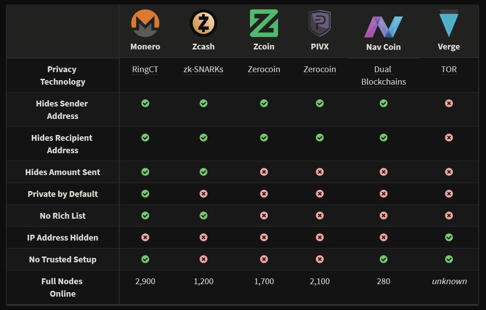Screen dimensions: 486x310
Task: Click the Hides Sender Address row label
Action: tap(62, 110)
